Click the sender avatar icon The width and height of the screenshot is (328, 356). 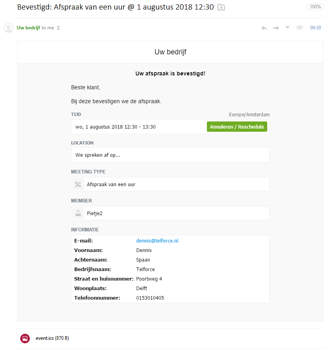[9, 28]
